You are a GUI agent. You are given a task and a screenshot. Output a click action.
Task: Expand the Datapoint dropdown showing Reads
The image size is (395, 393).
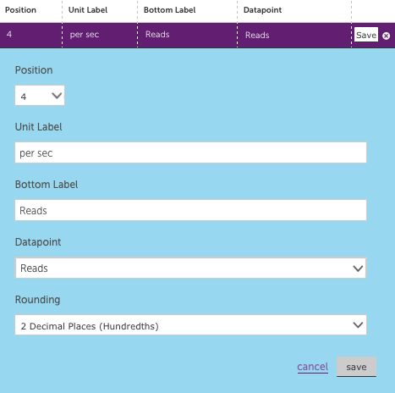point(190,268)
